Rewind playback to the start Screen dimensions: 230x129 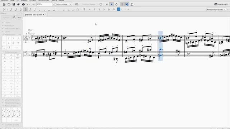click(106, 4)
